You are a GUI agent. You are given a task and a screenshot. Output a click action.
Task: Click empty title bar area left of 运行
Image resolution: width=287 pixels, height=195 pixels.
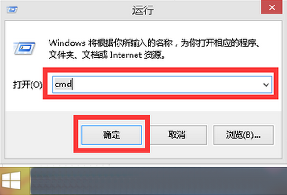[73, 10]
